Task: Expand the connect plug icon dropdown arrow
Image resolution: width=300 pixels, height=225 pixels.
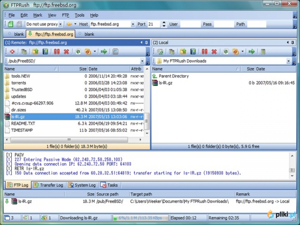Action: point(75,24)
